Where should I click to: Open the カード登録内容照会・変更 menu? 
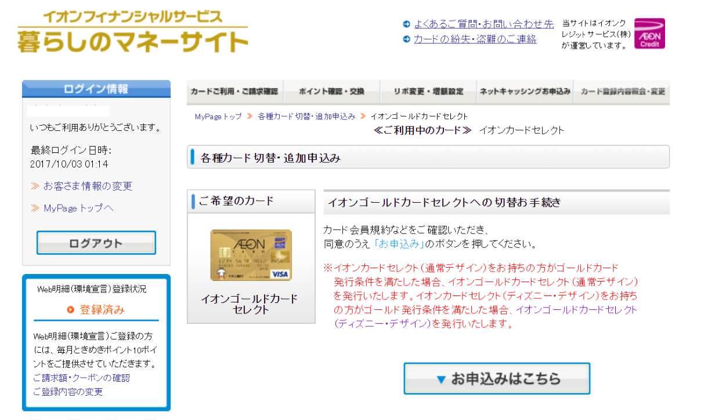click(x=622, y=92)
